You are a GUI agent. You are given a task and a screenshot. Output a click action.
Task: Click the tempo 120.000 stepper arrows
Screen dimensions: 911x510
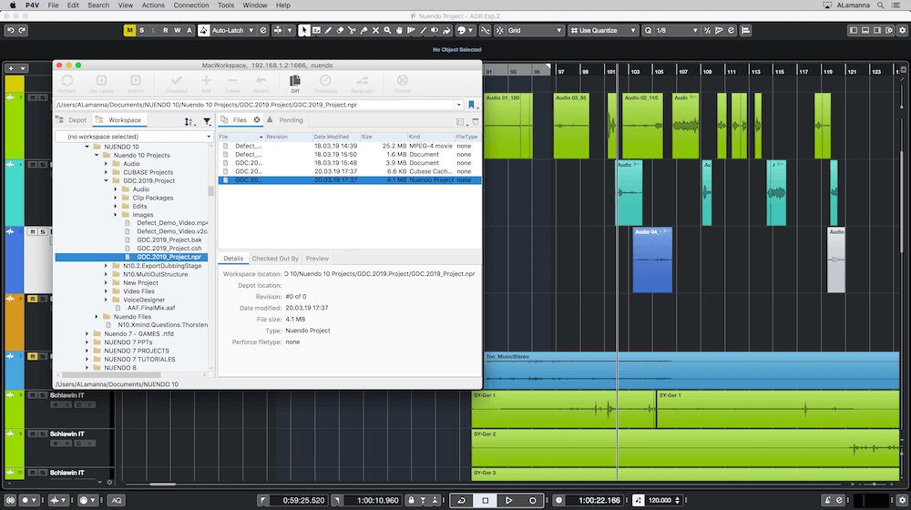(678, 500)
